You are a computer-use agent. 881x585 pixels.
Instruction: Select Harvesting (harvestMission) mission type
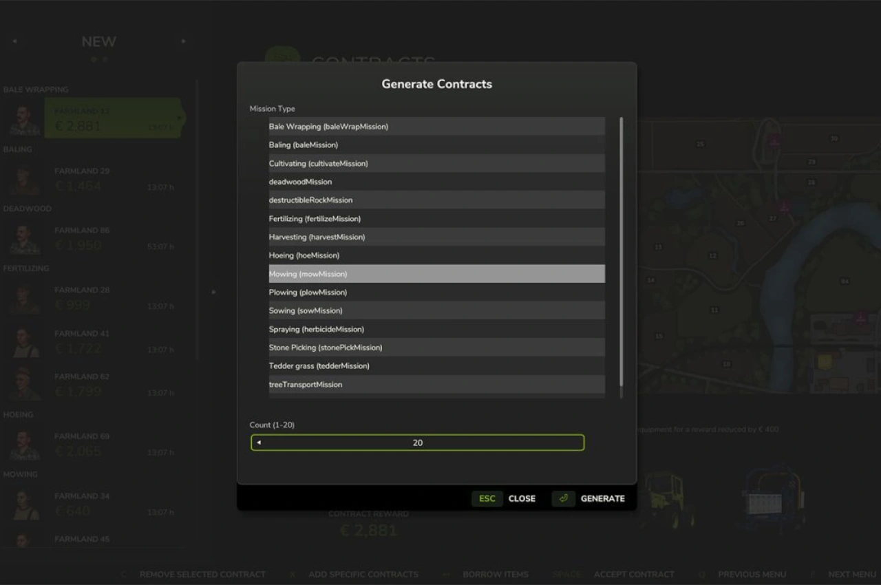coord(436,237)
